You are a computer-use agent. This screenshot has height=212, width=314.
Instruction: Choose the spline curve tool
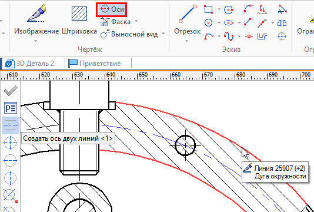click(x=229, y=37)
